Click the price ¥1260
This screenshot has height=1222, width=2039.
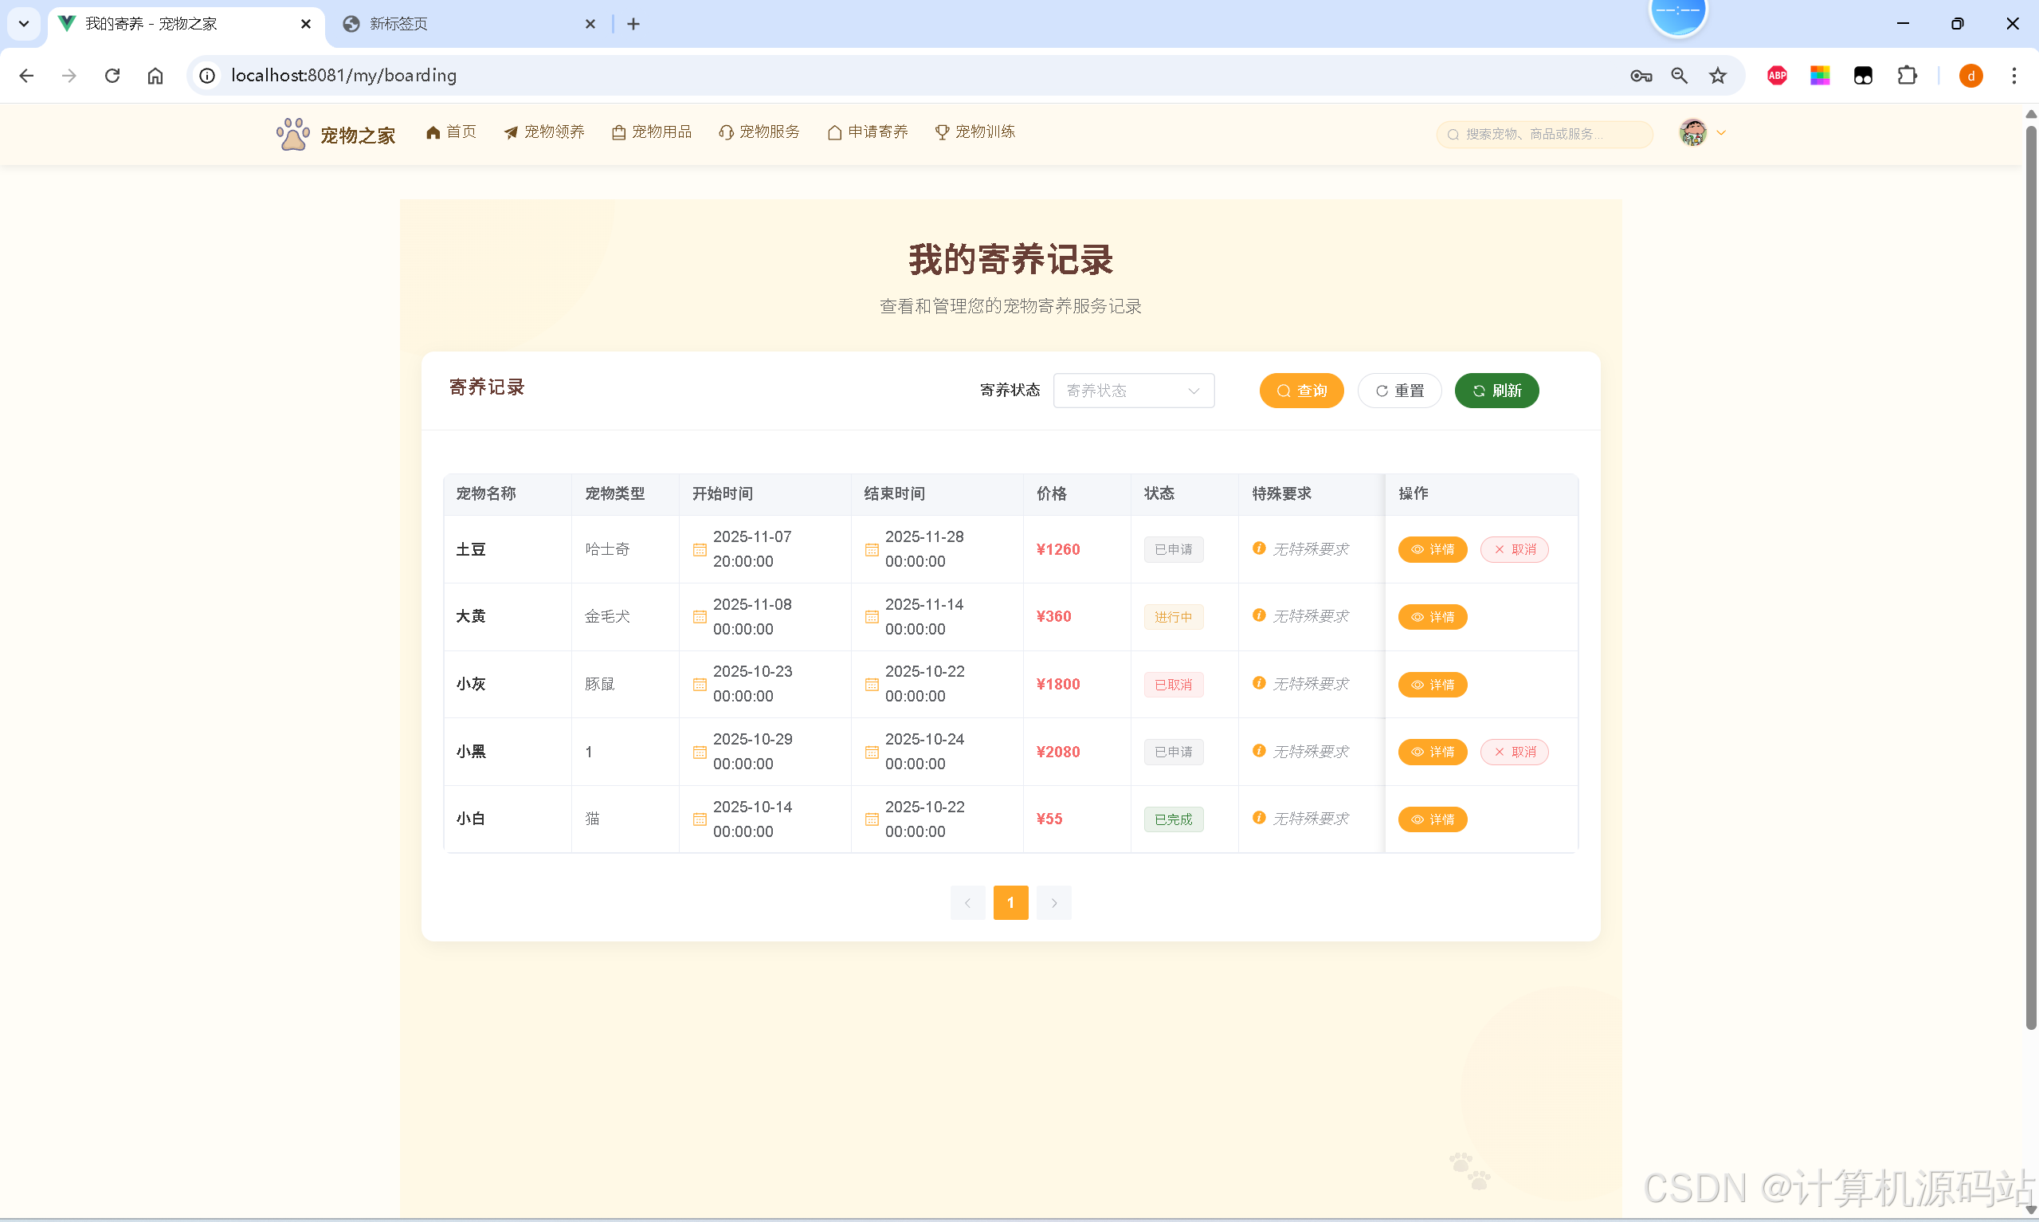(1058, 549)
